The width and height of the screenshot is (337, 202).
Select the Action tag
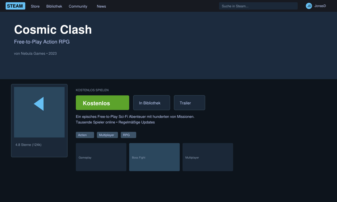pyautogui.click(x=85, y=135)
